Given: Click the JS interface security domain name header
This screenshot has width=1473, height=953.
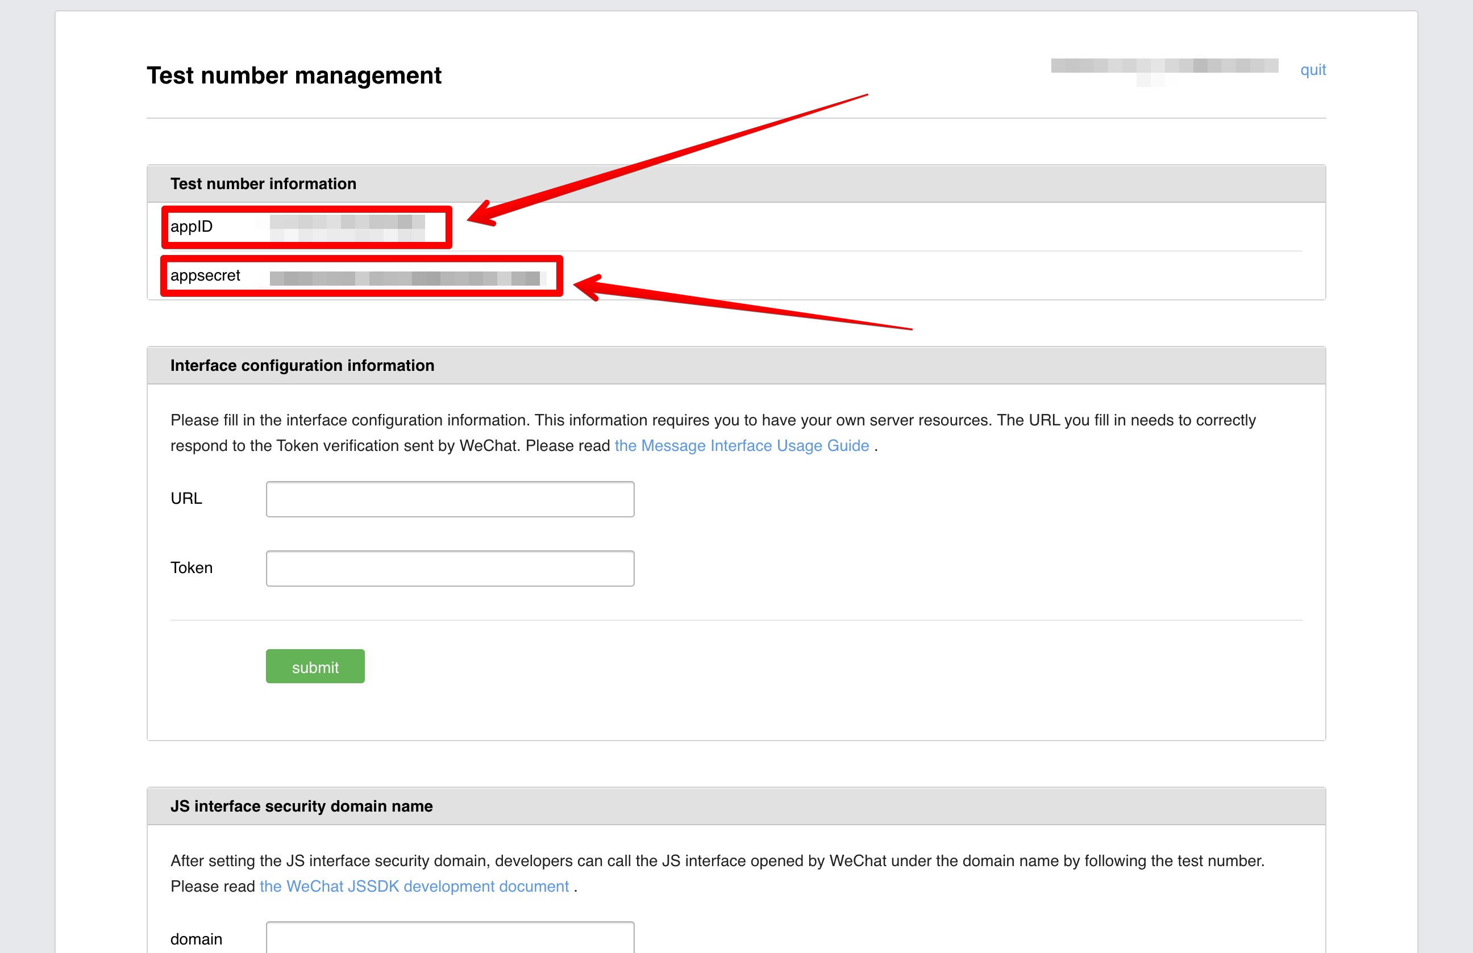Looking at the screenshot, I should click(x=301, y=806).
